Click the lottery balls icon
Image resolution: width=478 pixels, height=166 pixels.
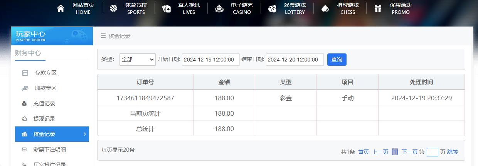pos(272,9)
